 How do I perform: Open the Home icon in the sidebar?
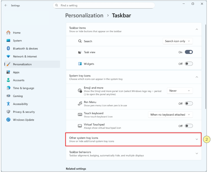[8, 33]
